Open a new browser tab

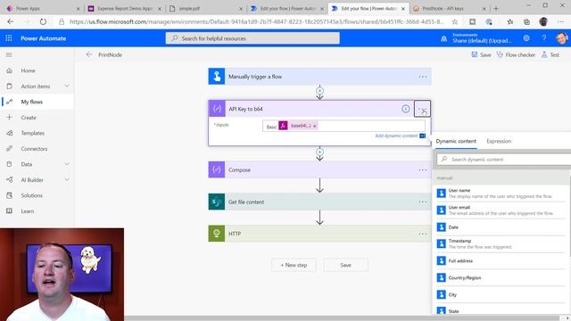[x=496, y=8]
